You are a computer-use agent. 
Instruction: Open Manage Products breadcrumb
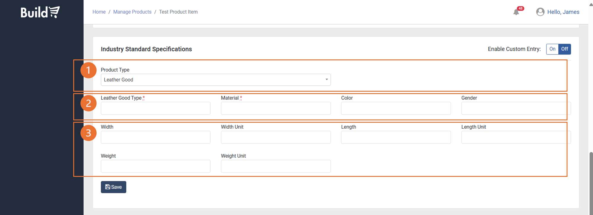click(132, 12)
